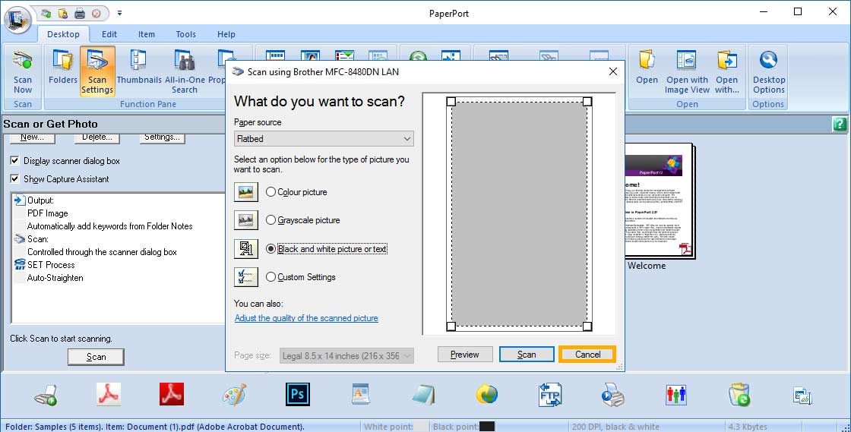Switch to the Desktop ribbon tab
The height and width of the screenshot is (432, 851).
tap(64, 34)
